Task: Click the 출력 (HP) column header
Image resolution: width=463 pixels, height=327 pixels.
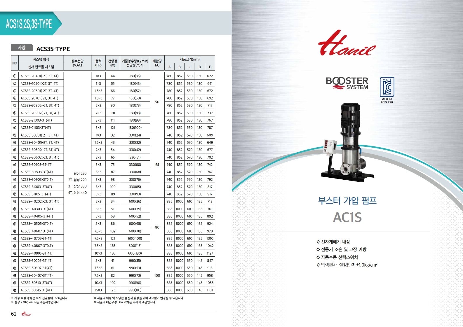Action: click(x=98, y=63)
